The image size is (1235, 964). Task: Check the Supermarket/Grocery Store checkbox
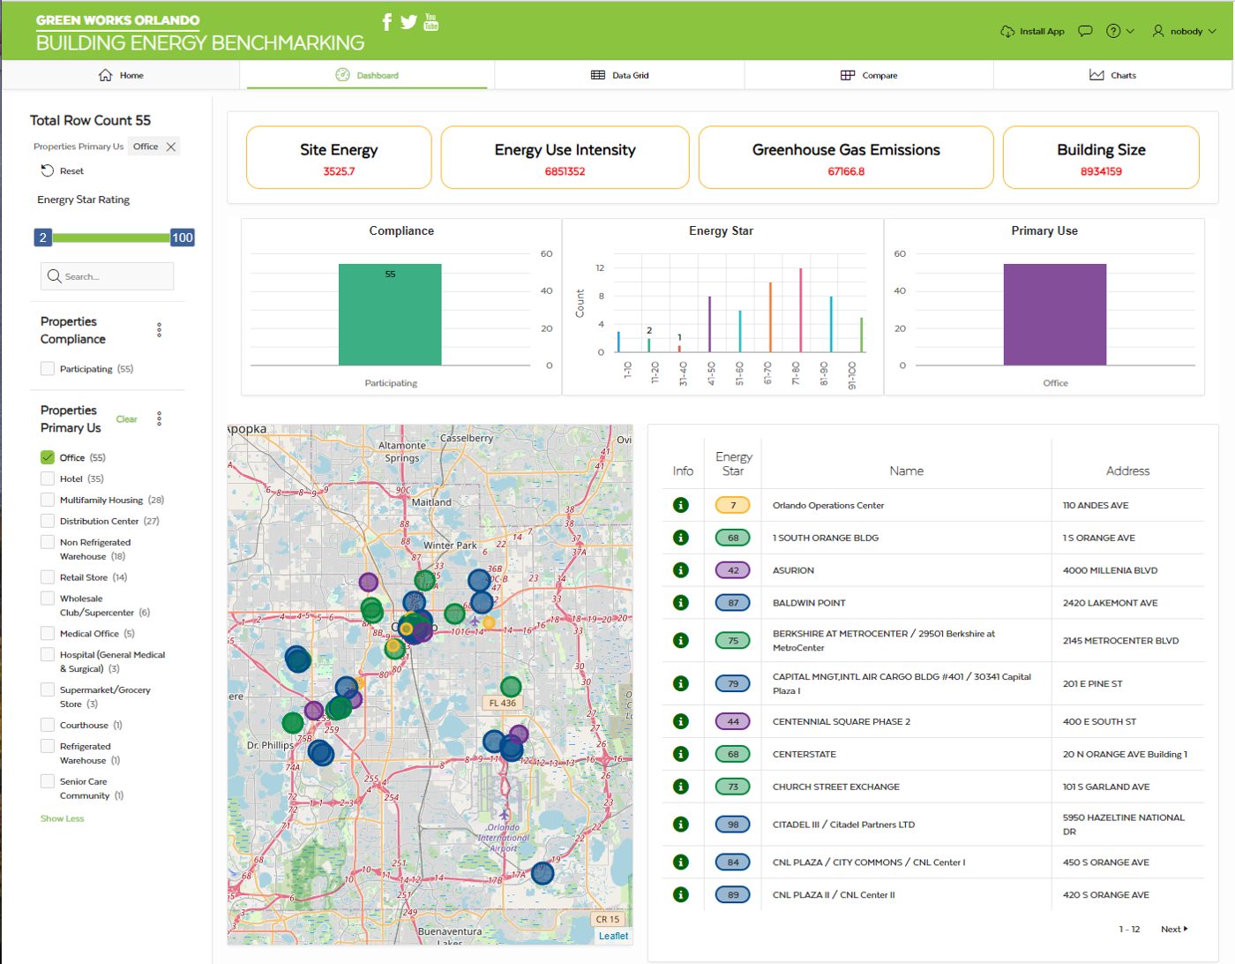tap(48, 690)
